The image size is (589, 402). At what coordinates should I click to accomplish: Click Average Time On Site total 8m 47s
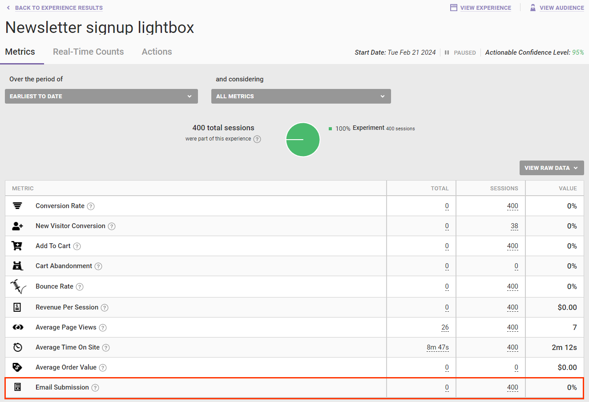point(438,347)
